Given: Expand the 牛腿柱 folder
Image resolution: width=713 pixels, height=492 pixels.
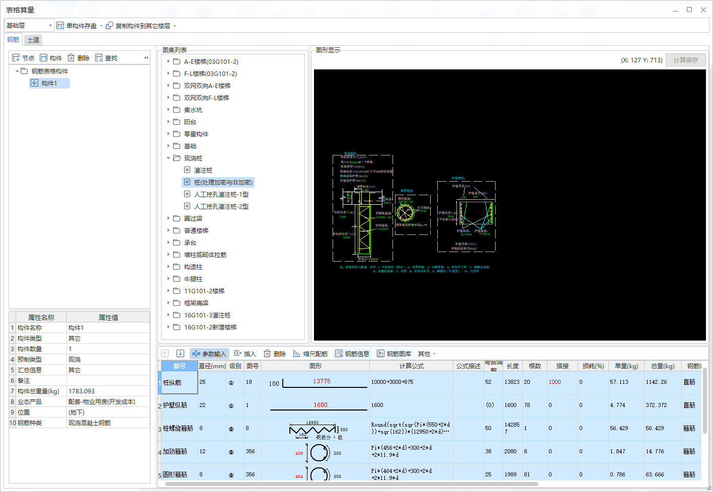Looking at the screenshot, I should click(169, 279).
